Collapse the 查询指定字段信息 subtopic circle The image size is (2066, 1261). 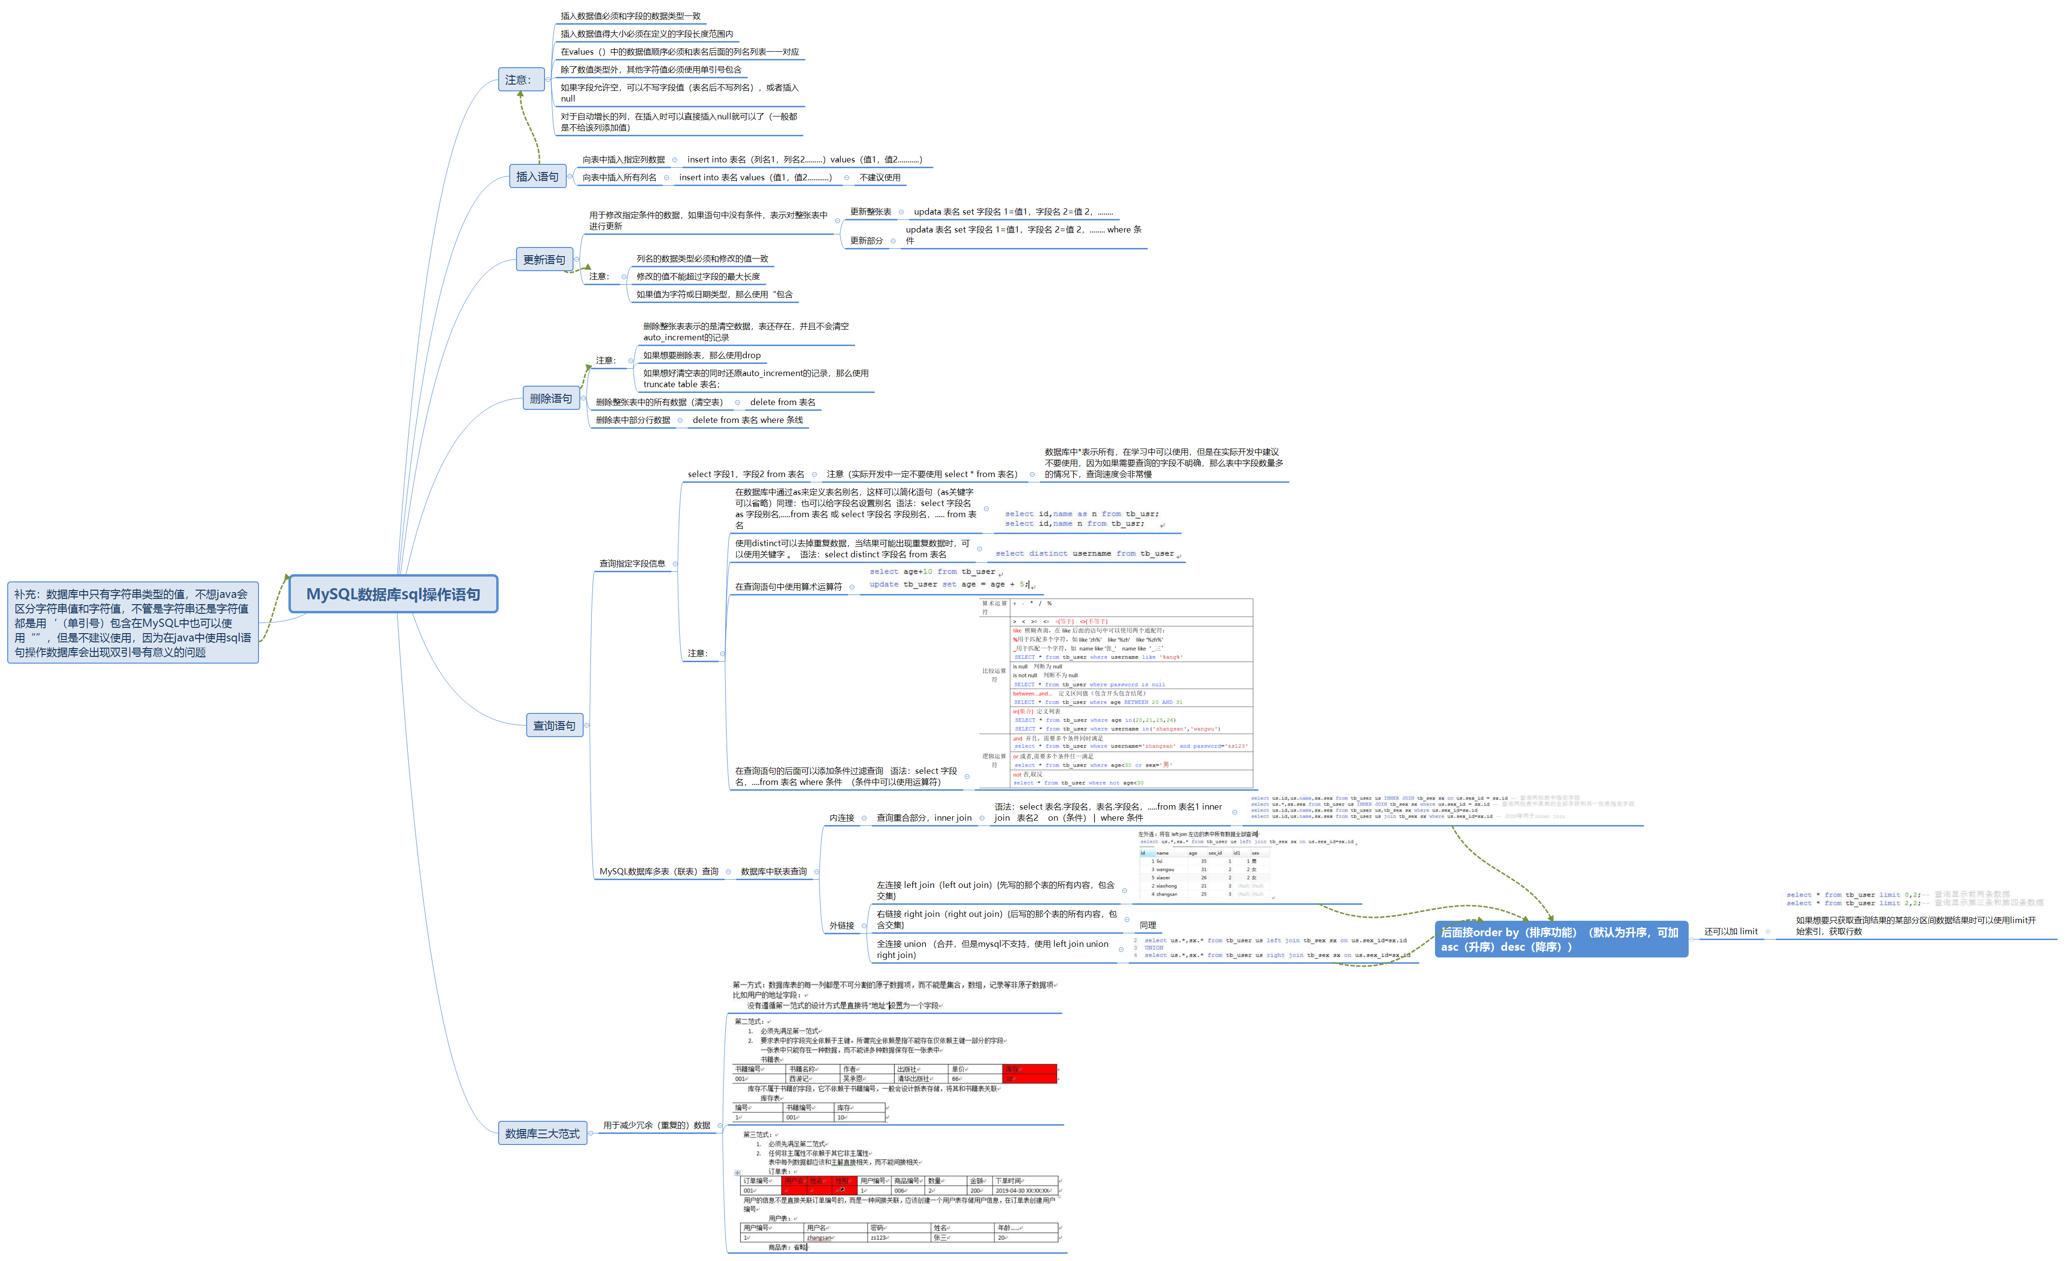tap(675, 564)
